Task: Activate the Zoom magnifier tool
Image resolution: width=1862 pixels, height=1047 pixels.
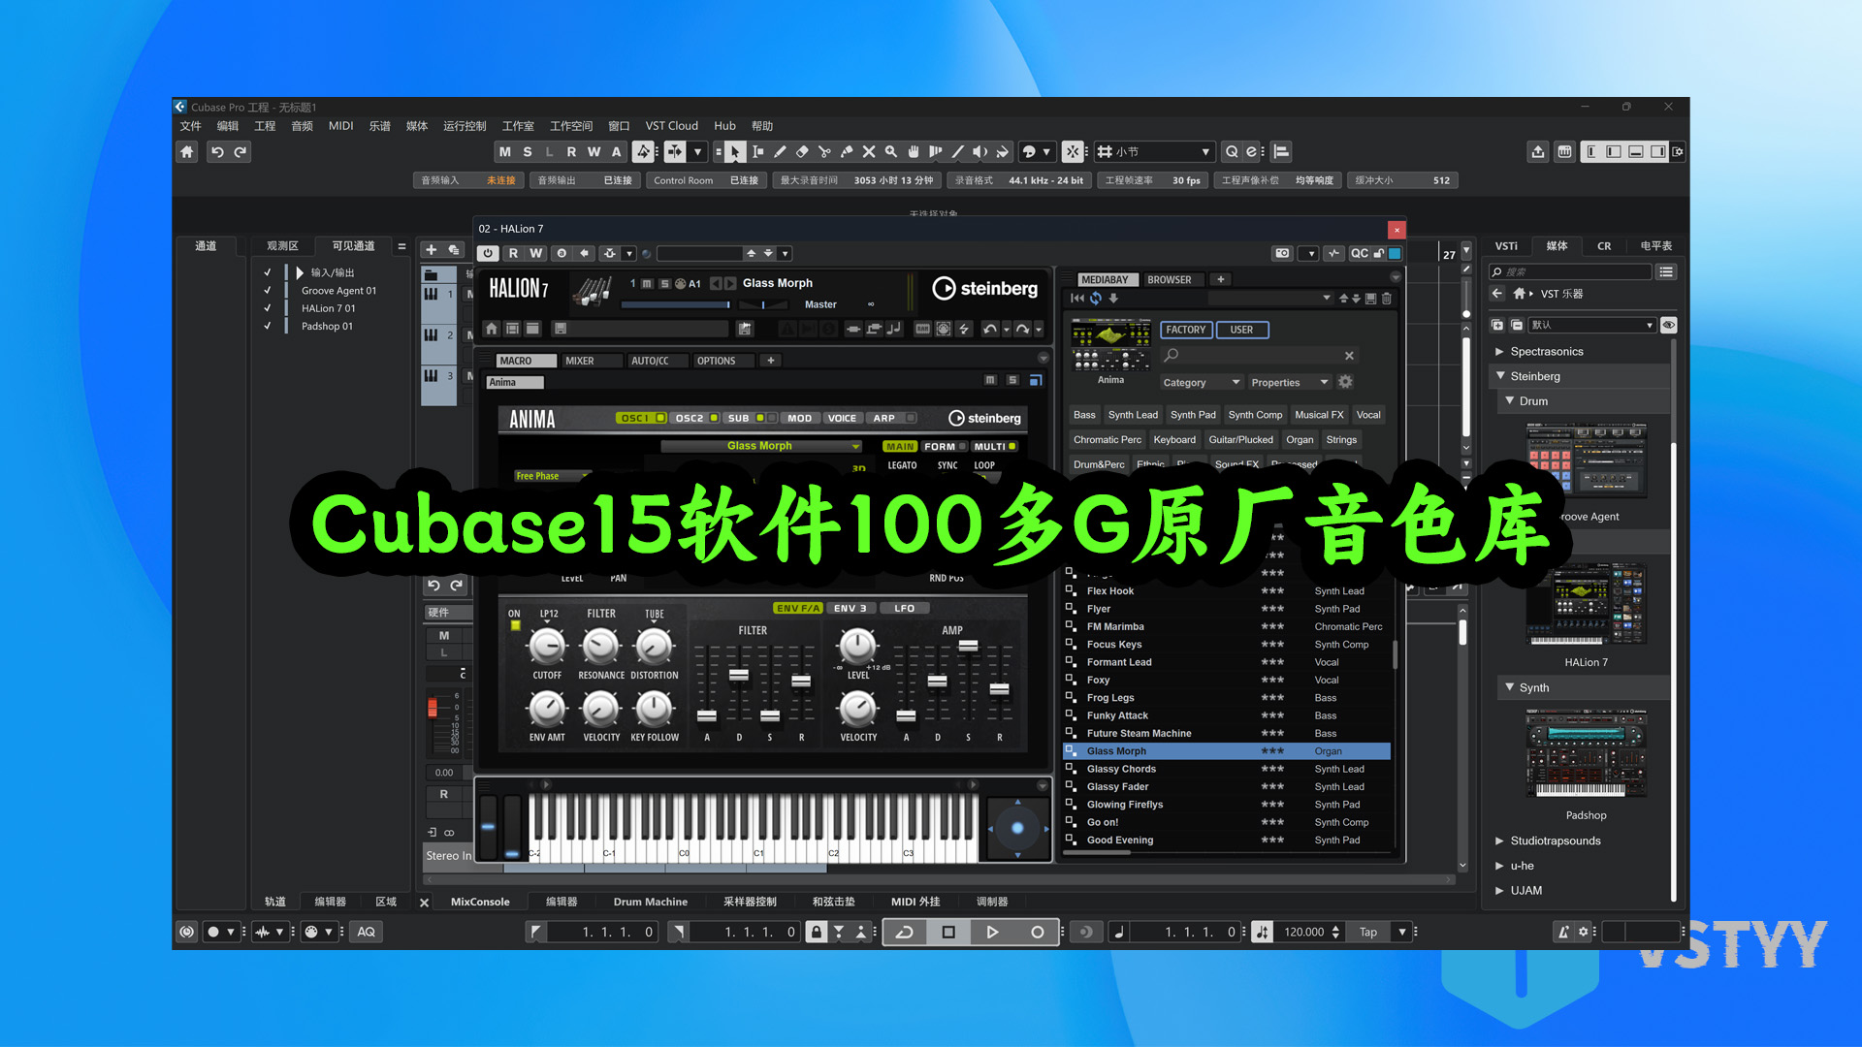Action: click(x=891, y=151)
